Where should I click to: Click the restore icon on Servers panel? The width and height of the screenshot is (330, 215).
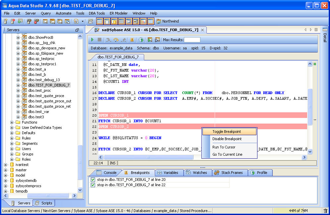point(77,30)
